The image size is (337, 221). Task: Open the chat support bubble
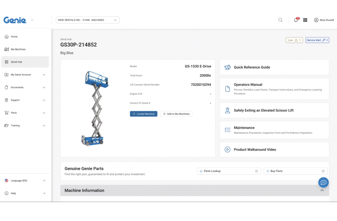pos(323,183)
